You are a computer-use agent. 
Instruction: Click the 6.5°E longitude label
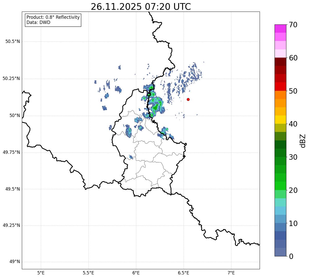pyautogui.click(x=184, y=273)
